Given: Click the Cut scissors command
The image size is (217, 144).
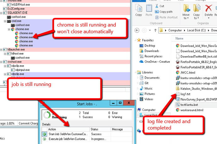Looking at the screenshot, I should click(x=159, y=6).
